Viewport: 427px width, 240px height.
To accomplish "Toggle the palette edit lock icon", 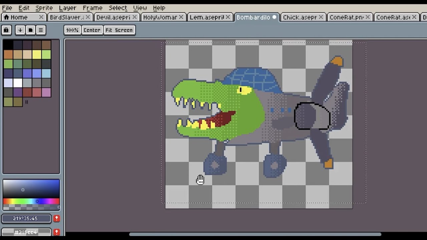I will coord(6,30).
